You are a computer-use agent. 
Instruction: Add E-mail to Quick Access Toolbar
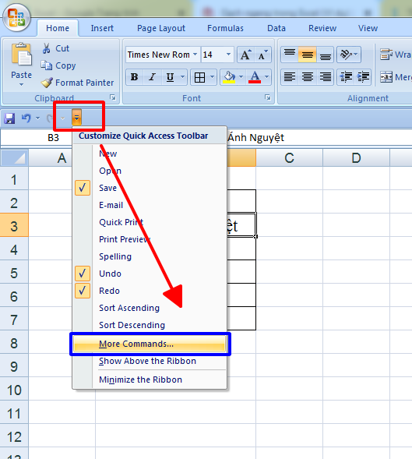(150, 205)
